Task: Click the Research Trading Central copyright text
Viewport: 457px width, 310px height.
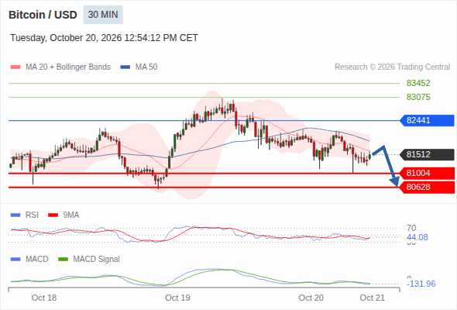Action: point(392,67)
